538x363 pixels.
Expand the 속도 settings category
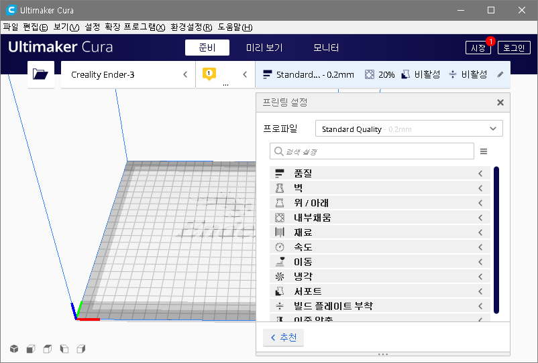[380, 247]
